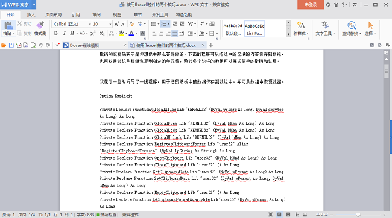Click the align right icon

pos(168,34)
